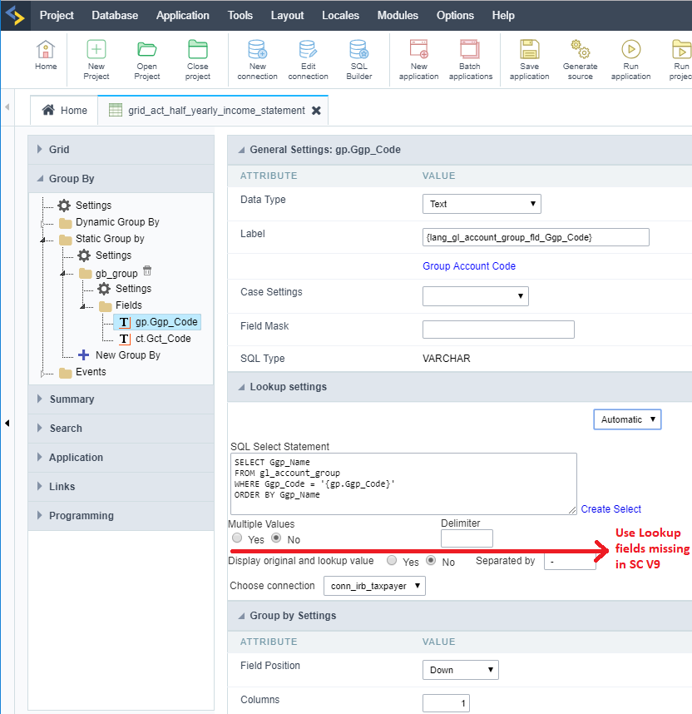Select gp.Ggp_Code field in tree
692x714 pixels.
157,322
